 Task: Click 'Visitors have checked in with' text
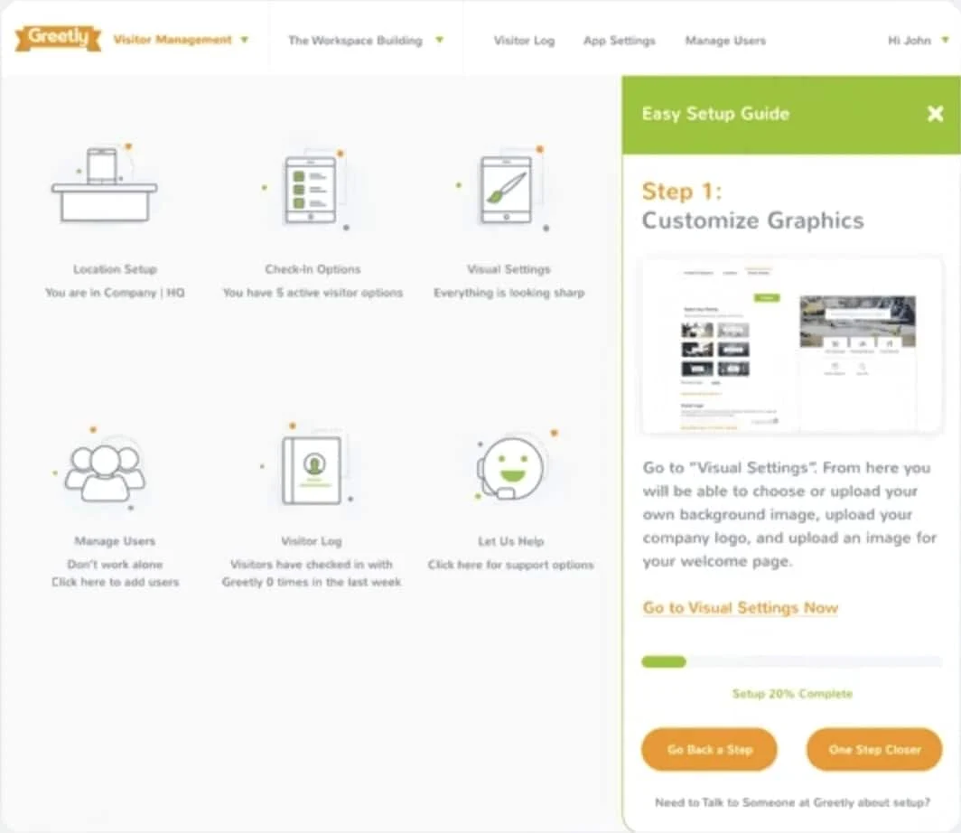312,564
